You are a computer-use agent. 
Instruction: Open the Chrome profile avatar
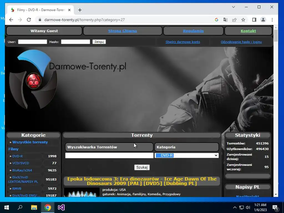pyautogui.click(x=263, y=20)
